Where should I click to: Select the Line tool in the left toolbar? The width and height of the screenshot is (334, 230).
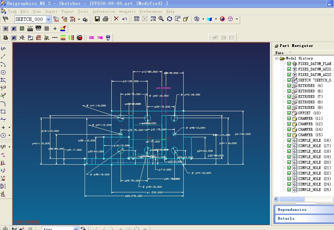[3, 56]
